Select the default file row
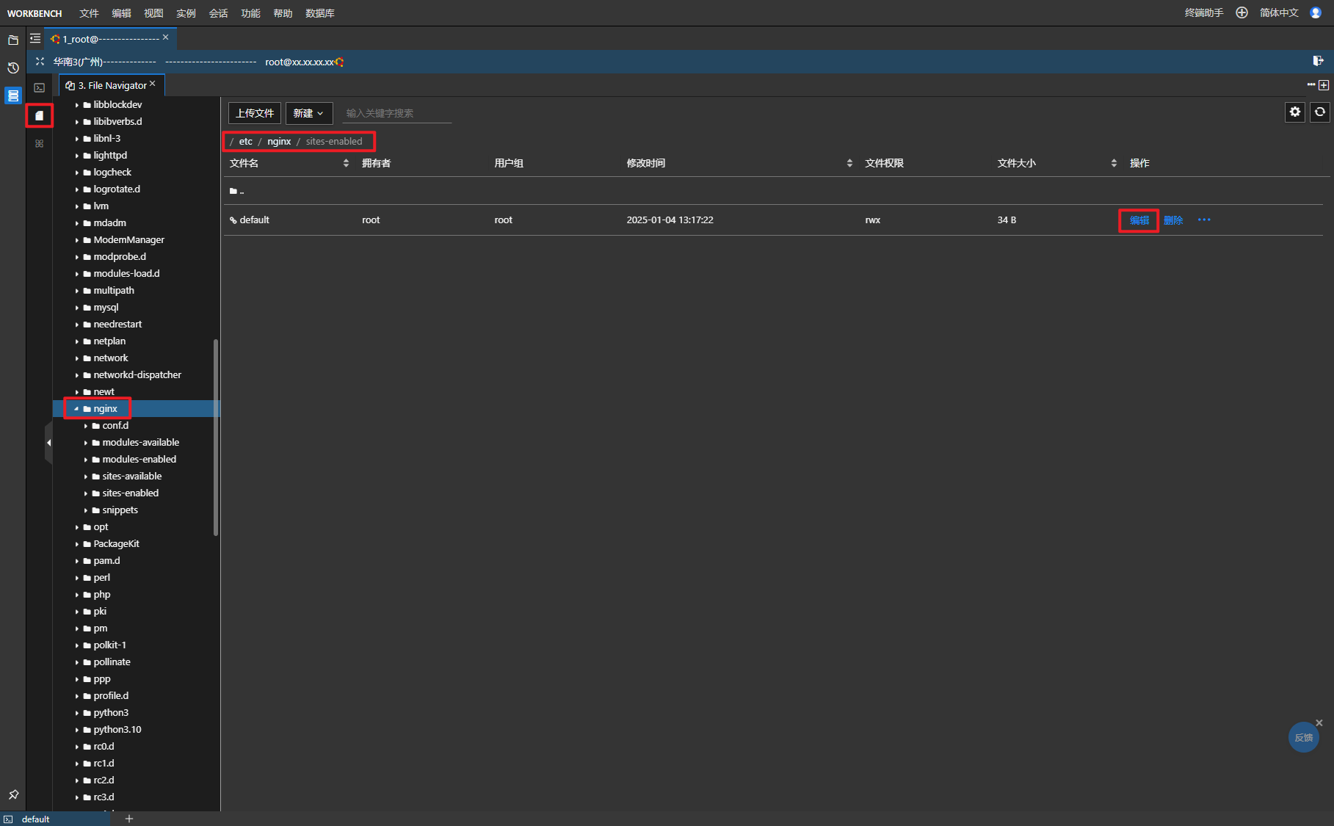This screenshot has height=826, width=1334. [773, 220]
